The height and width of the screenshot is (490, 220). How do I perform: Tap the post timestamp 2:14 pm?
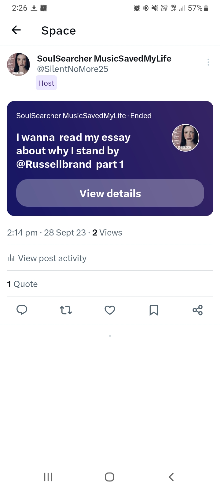(22, 233)
